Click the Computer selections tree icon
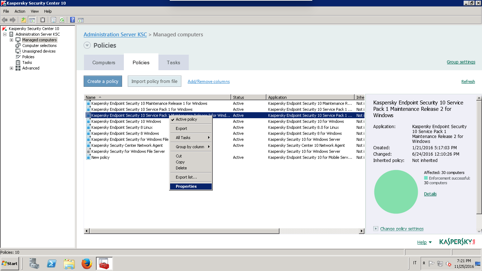 pos(18,46)
